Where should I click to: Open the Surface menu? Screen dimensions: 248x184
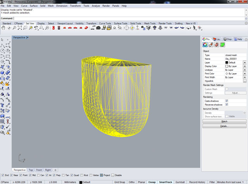click(34, 6)
